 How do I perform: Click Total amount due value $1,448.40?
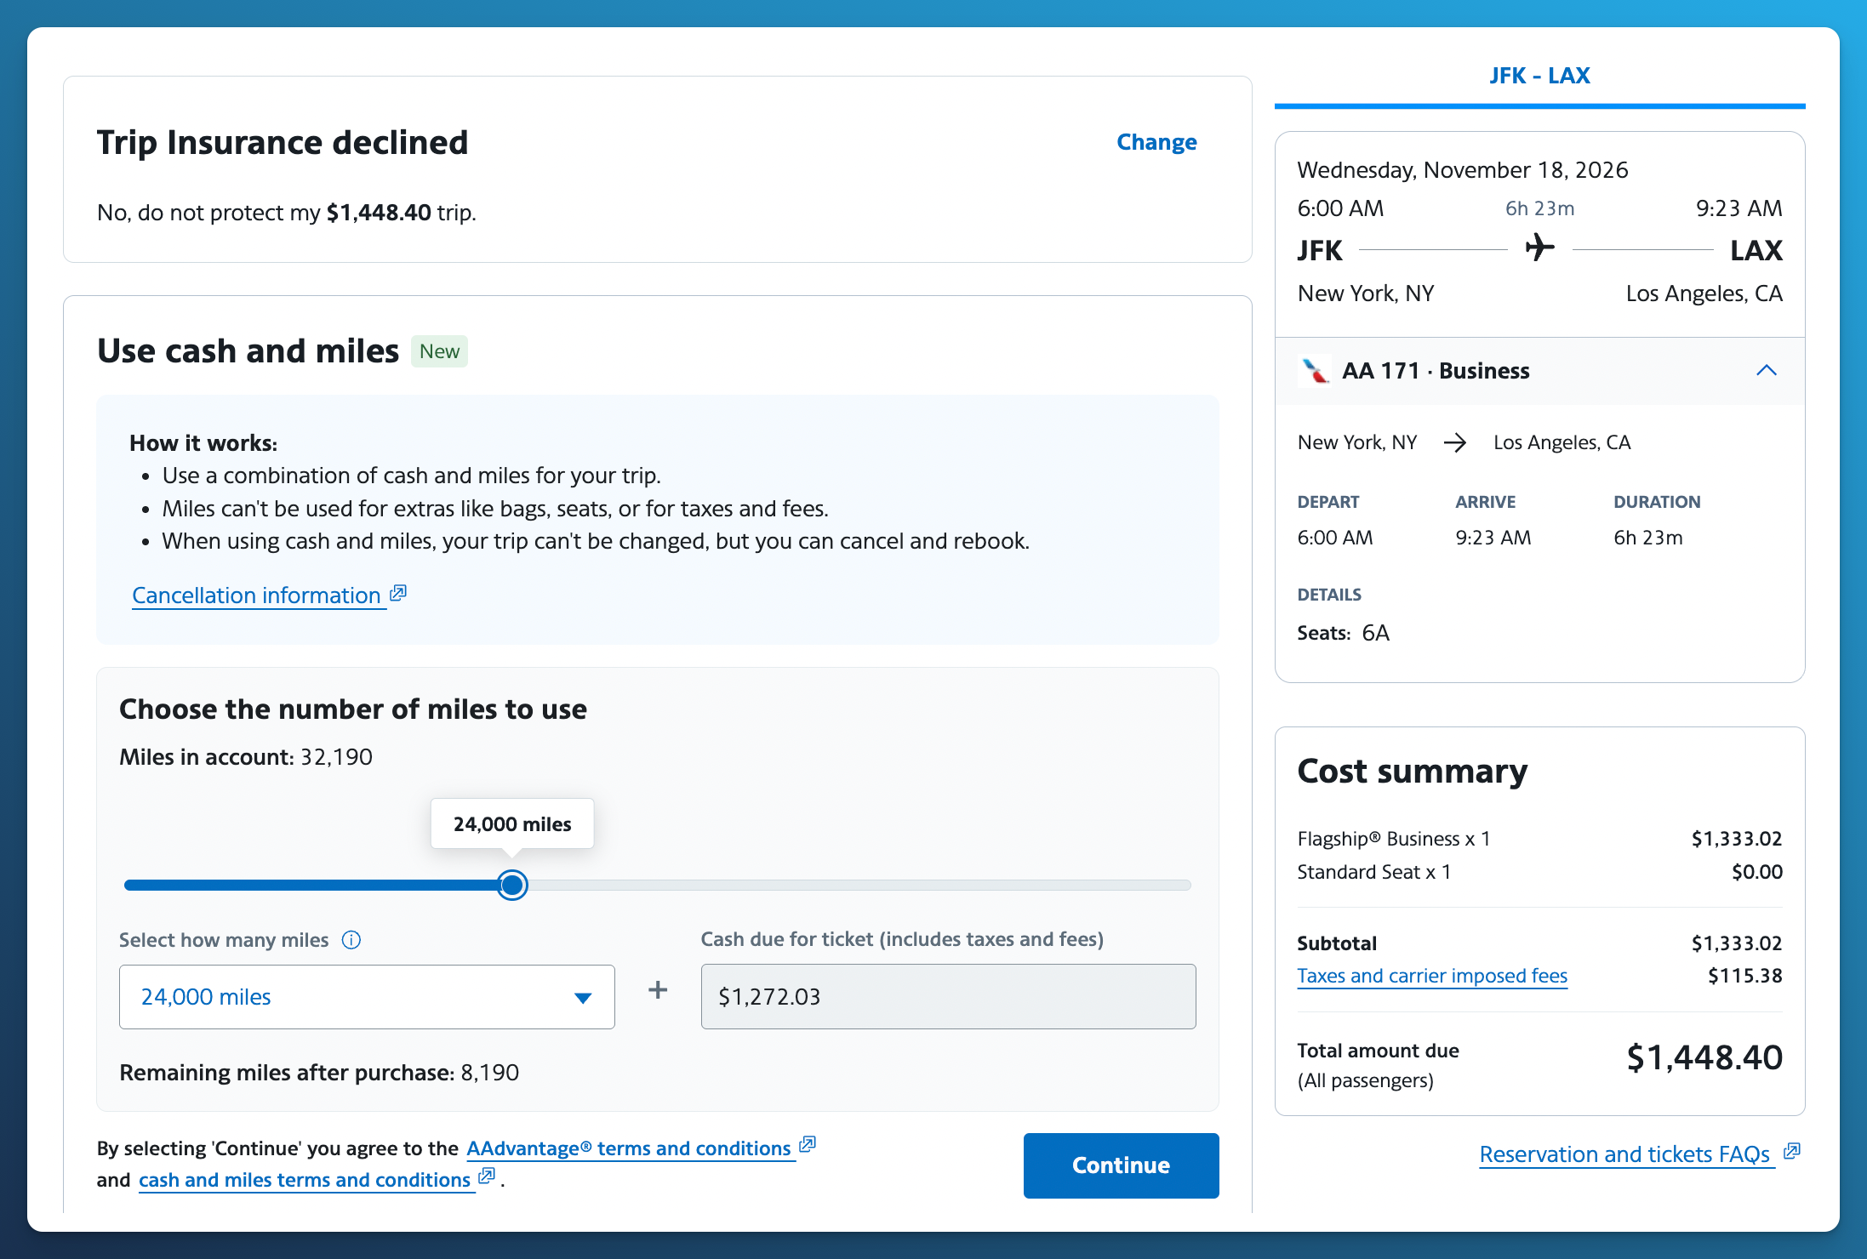(1704, 1058)
